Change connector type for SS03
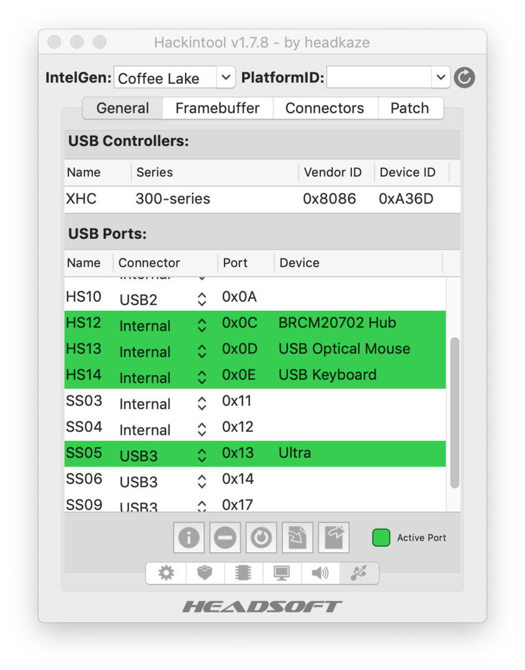525x670 pixels. (202, 404)
